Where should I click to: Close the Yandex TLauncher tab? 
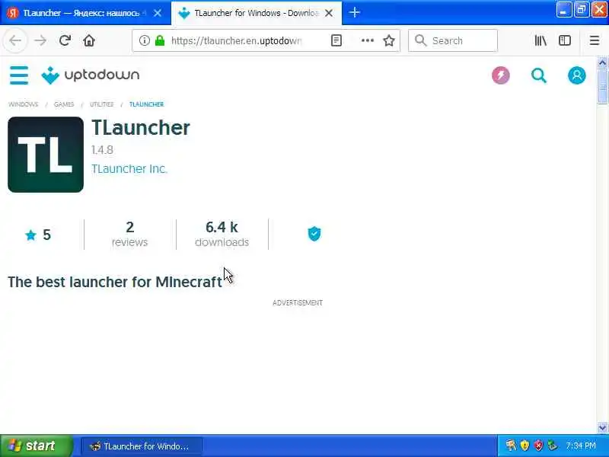pos(158,13)
